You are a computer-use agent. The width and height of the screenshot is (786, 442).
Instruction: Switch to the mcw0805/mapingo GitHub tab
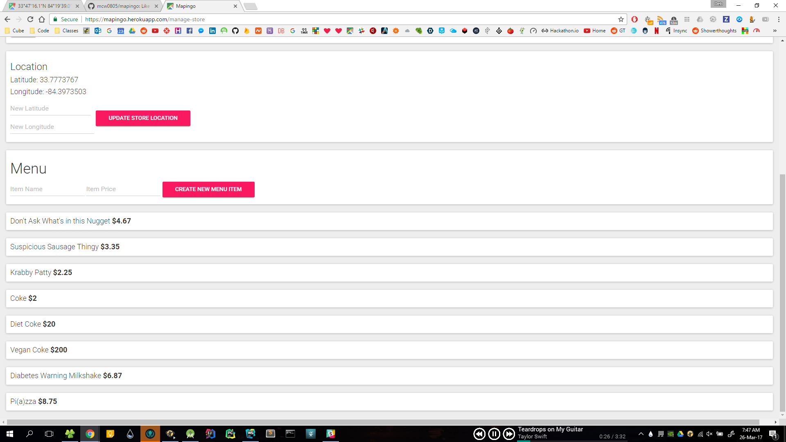point(123,6)
